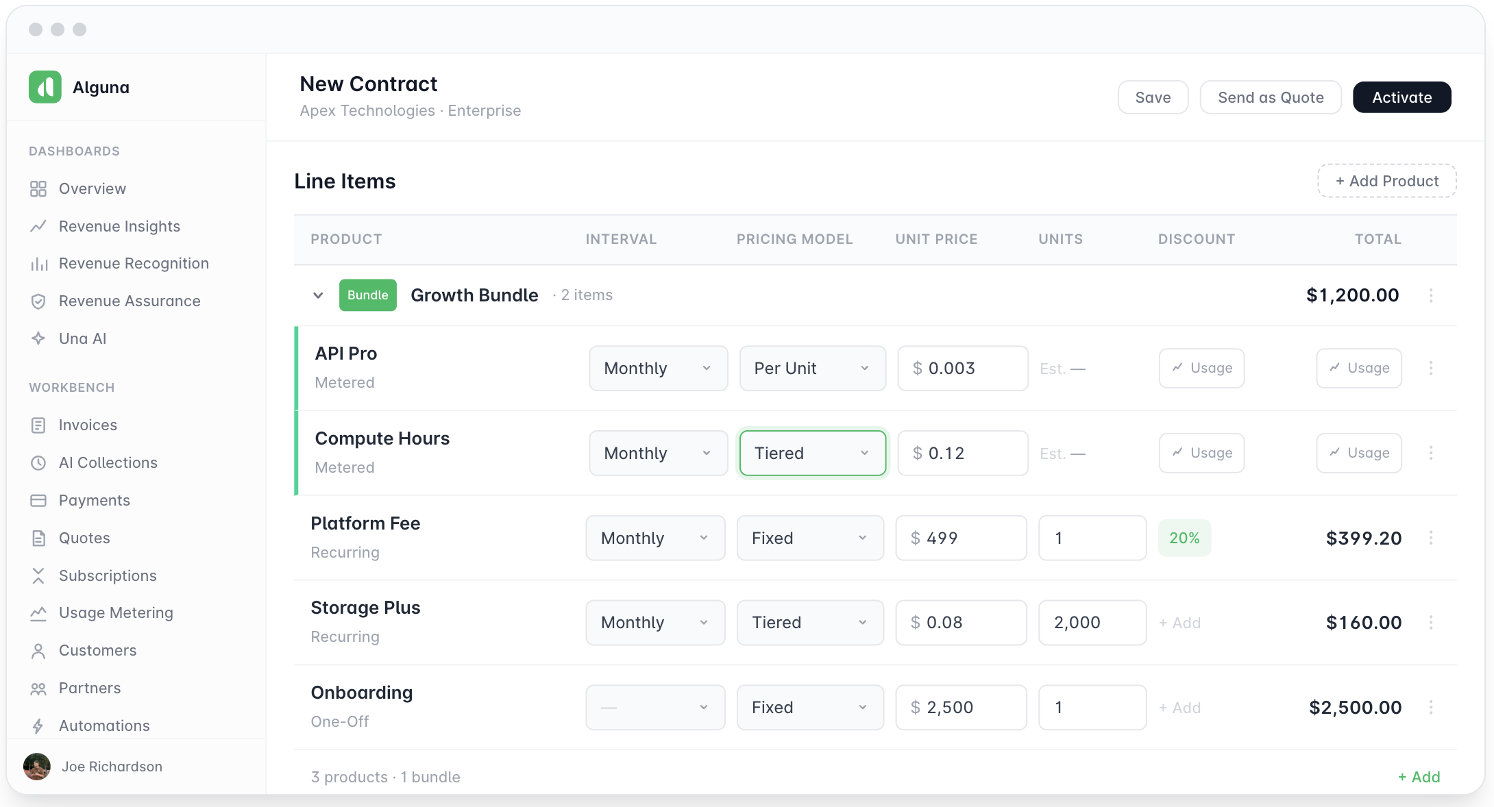Open Revenue Insights trend icon
Viewport: 1494px width, 807px height.
click(x=38, y=226)
